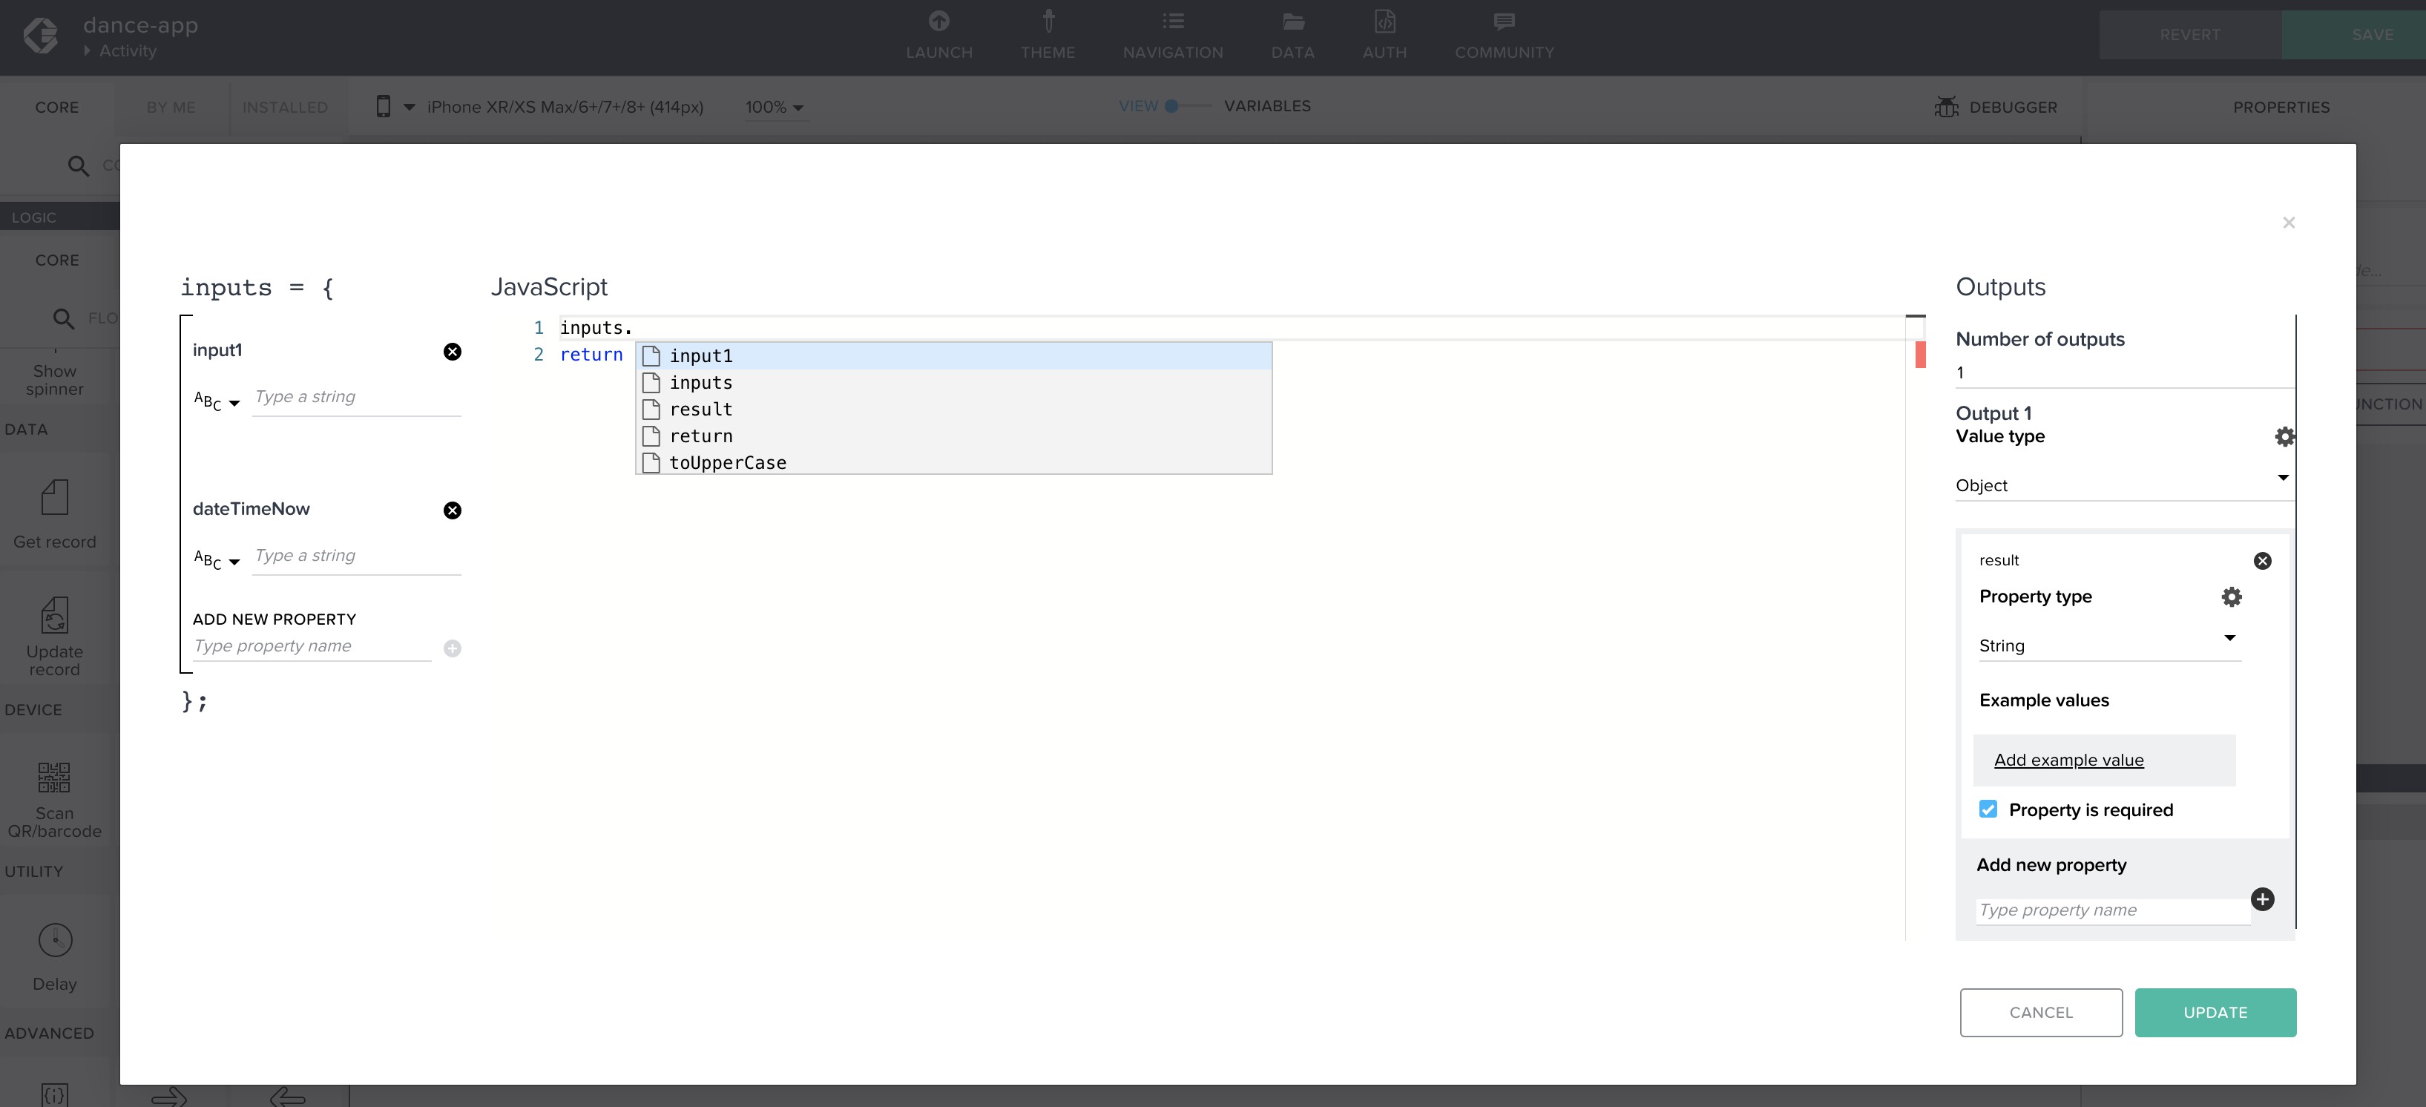This screenshot has width=2426, height=1107.
Task: Open the Theme section
Action: tap(1048, 35)
